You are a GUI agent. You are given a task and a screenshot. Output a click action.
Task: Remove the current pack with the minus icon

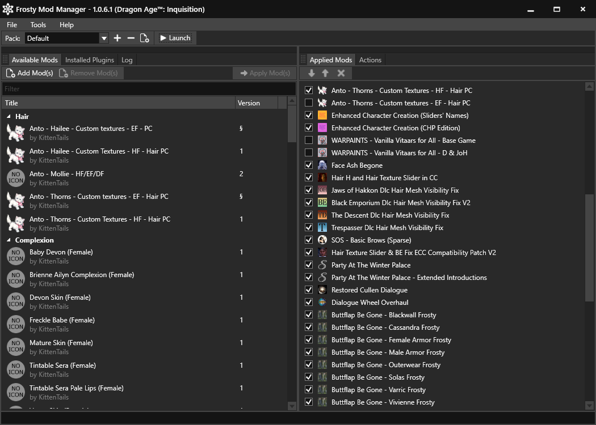[x=131, y=38]
